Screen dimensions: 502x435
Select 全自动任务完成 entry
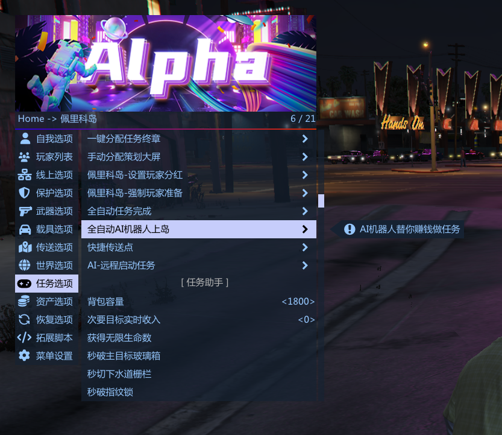tap(199, 211)
